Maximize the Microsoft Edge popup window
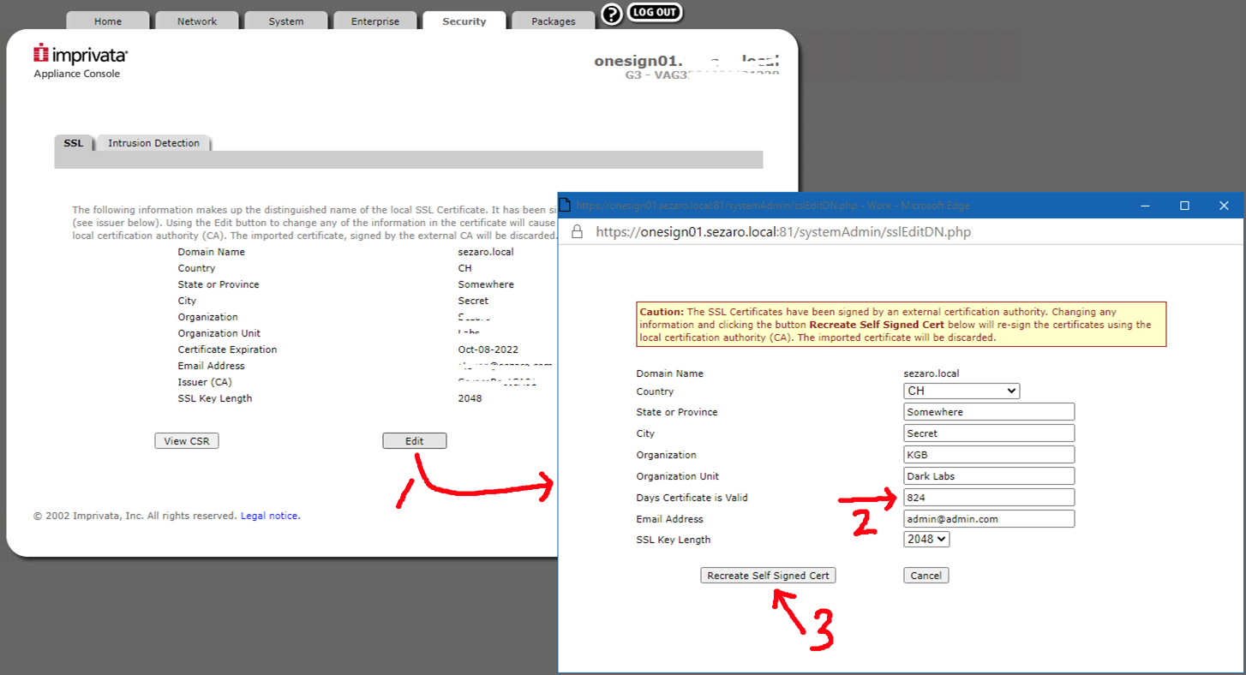 click(1184, 206)
